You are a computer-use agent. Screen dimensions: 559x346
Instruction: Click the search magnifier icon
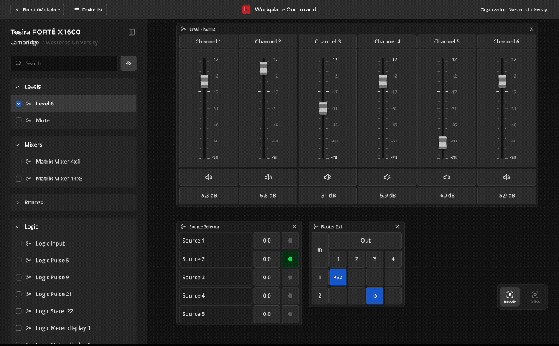[18, 63]
